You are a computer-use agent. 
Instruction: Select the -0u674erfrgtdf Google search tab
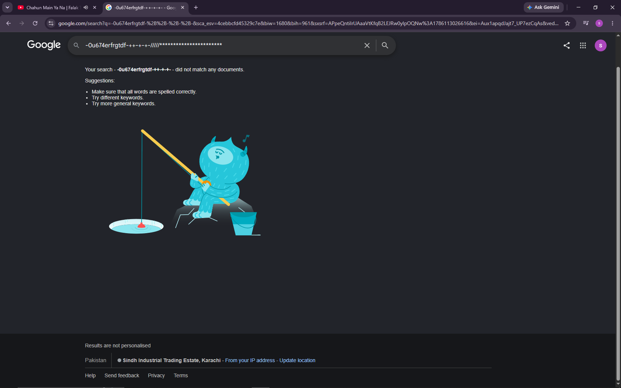145,7
